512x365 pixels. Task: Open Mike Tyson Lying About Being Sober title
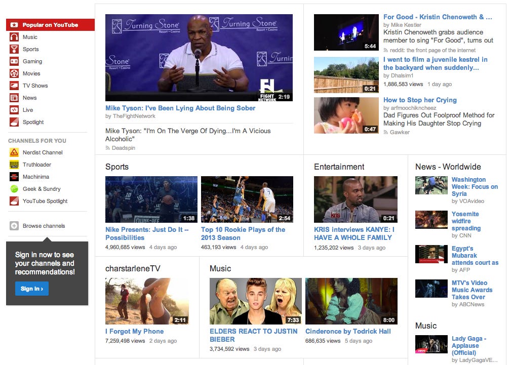tap(180, 108)
